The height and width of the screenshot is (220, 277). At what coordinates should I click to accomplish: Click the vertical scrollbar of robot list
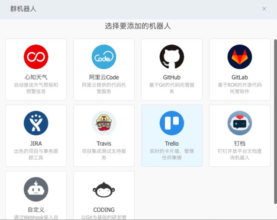click(x=275, y=121)
